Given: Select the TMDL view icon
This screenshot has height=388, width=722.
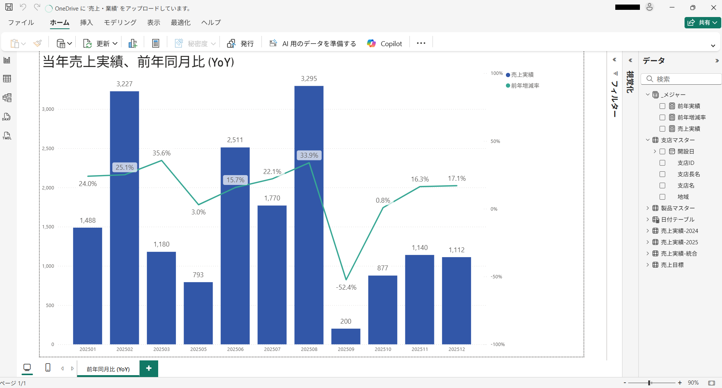Looking at the screenshot, I should (x=7, y=135).
